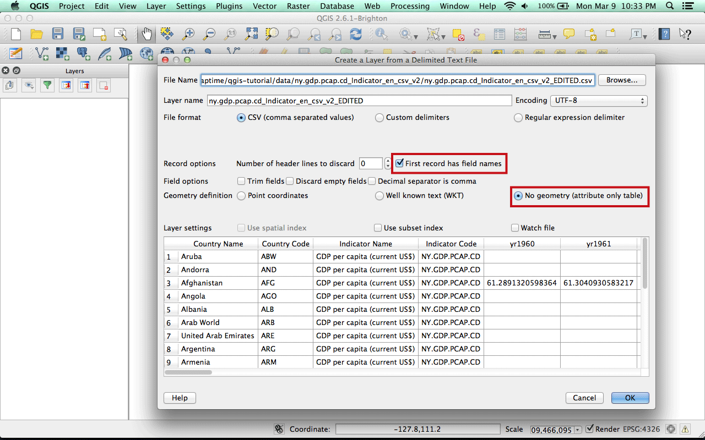Check Decimal separator is comma

[372, 181]
